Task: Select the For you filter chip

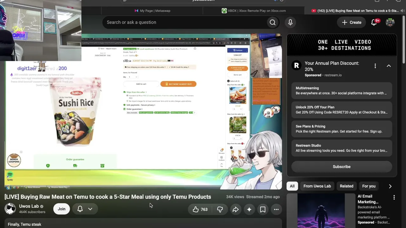Action: 369,186
